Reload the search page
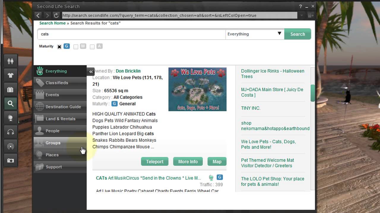 (56, 15)
